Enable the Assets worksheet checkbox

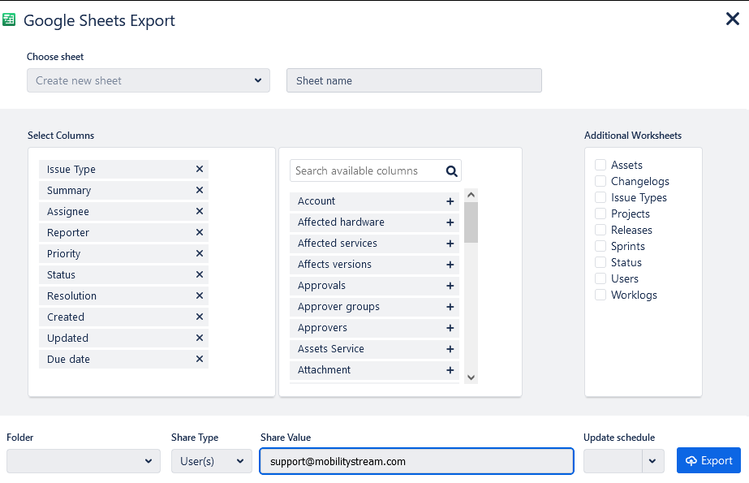click(x=600, y=165)
